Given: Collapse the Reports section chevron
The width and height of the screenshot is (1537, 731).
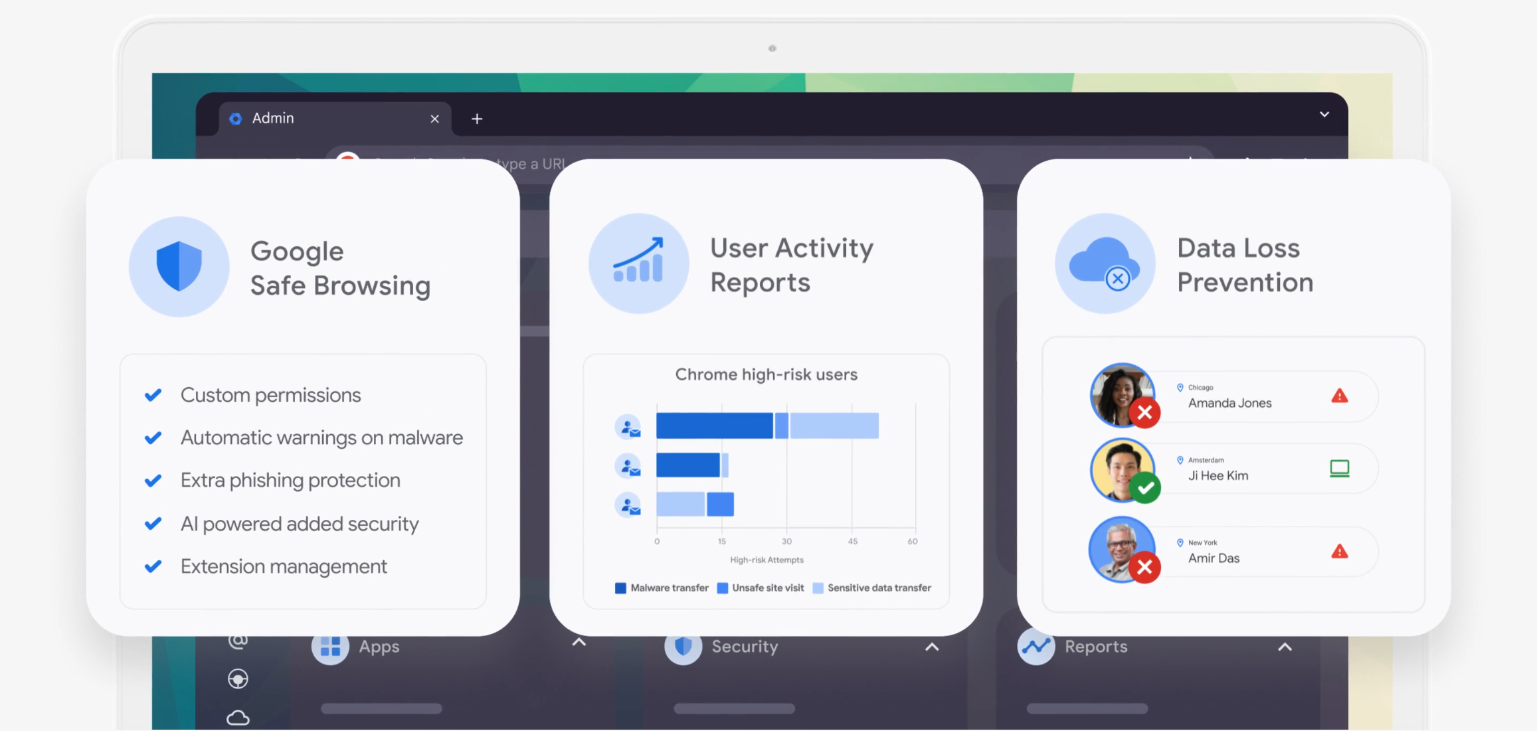Looking at the screenshot, I should [1285, 647].
